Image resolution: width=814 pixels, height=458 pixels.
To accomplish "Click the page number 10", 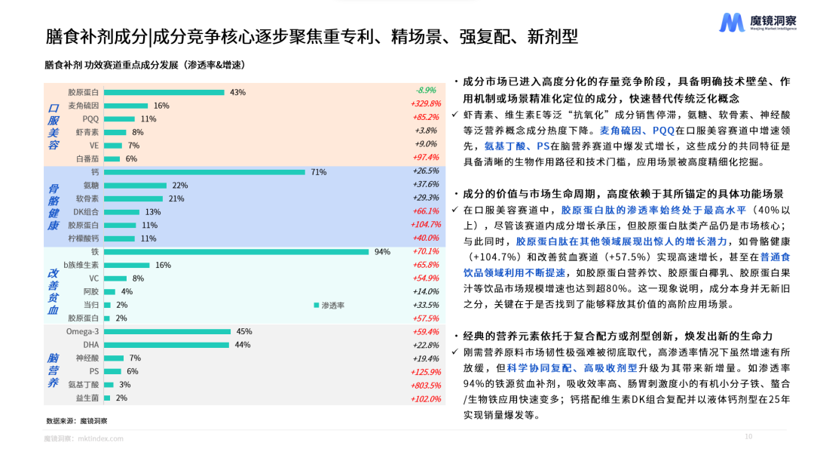I will (748, 437).
